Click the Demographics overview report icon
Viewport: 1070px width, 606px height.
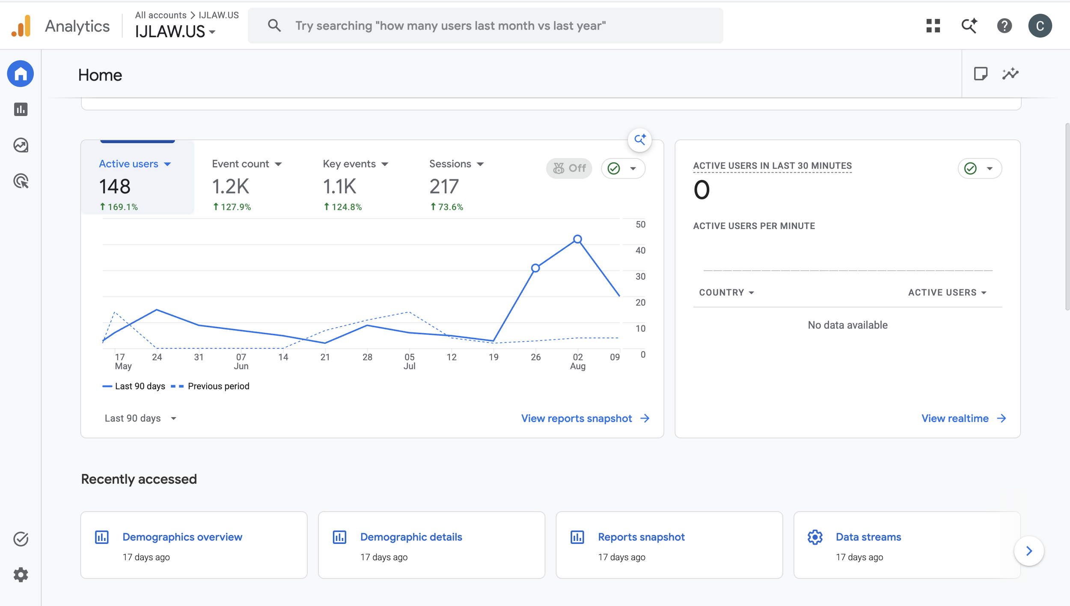pyautogui.click(x=102, y=537)
